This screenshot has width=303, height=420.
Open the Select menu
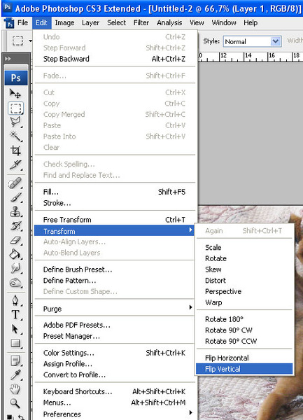(116, 23)
